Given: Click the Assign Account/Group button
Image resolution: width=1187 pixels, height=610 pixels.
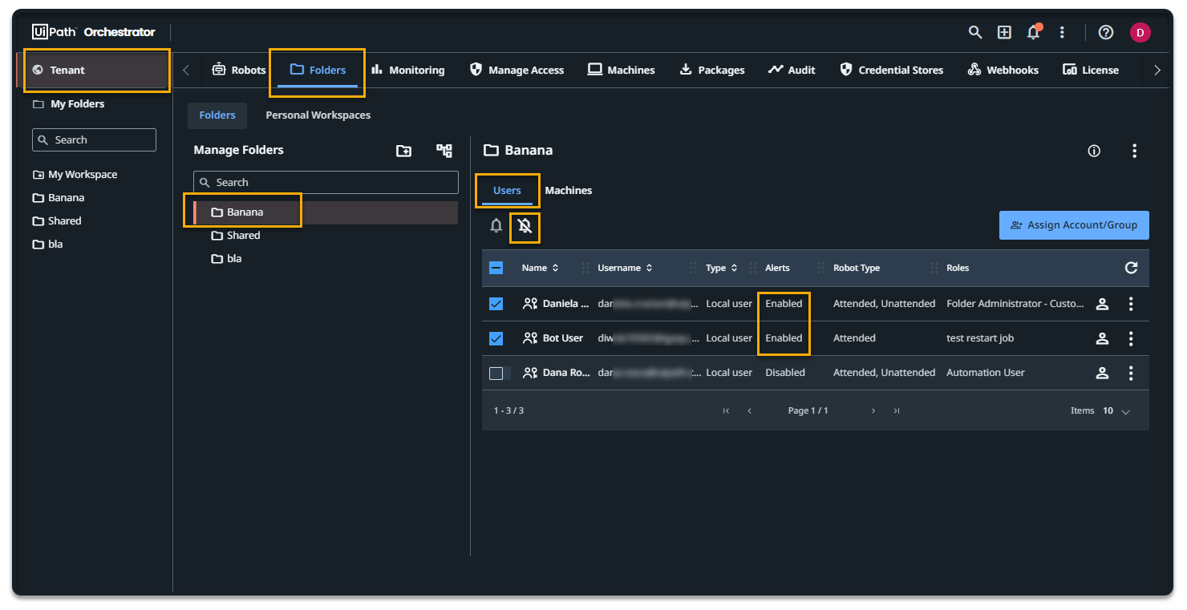Looking at the screenshot, I should click(1074, 225).
